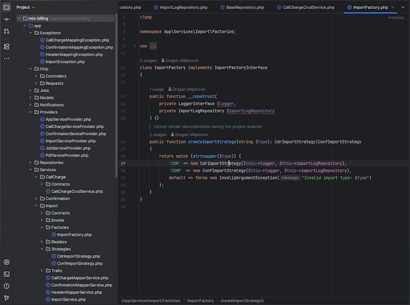
Task: Click the '2 usages' hint above class ImportFactory
Action: point(148,61)
